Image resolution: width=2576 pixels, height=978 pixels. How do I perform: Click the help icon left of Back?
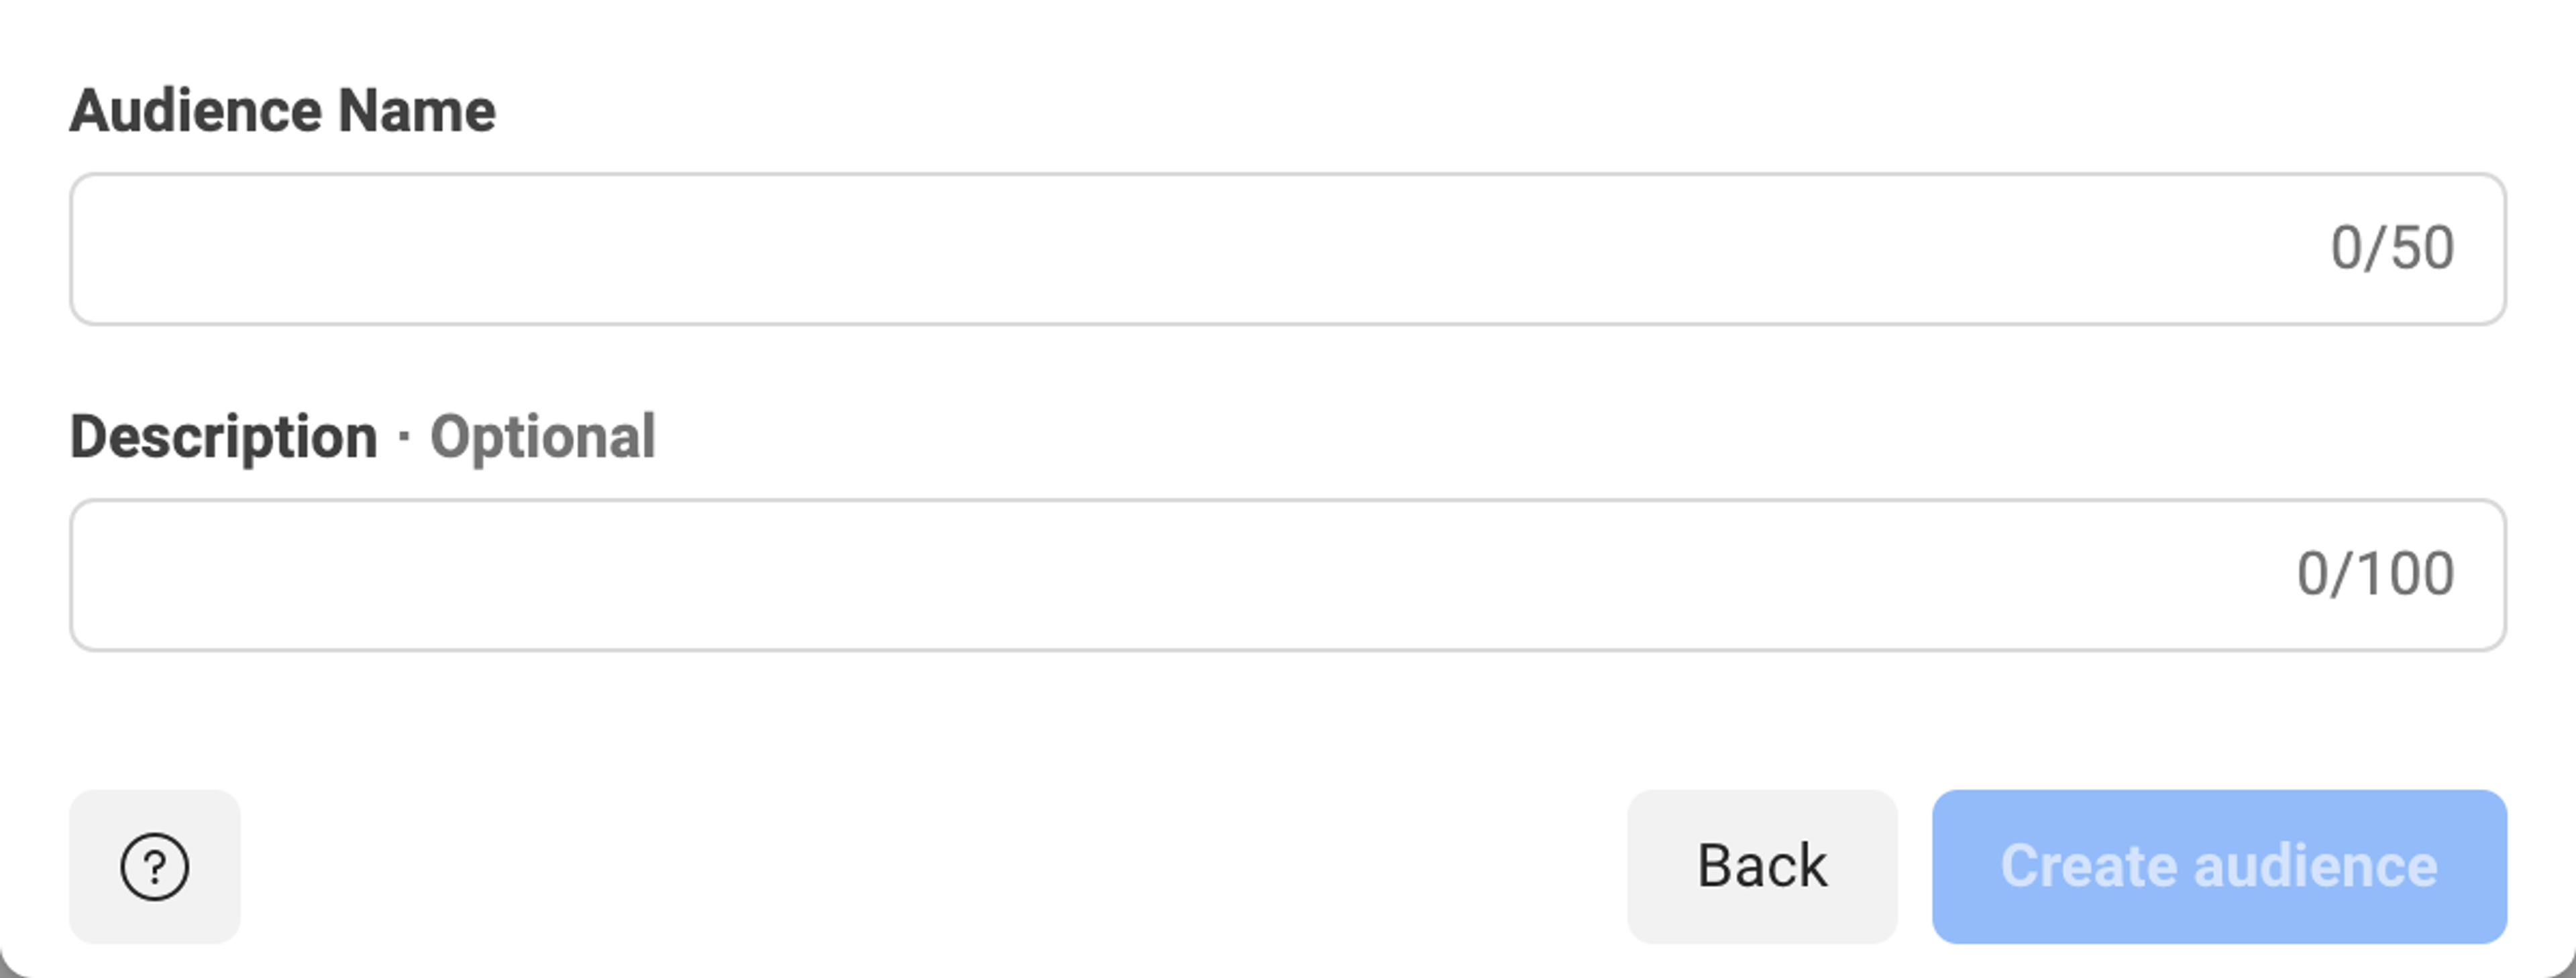(x=154, y=866)
